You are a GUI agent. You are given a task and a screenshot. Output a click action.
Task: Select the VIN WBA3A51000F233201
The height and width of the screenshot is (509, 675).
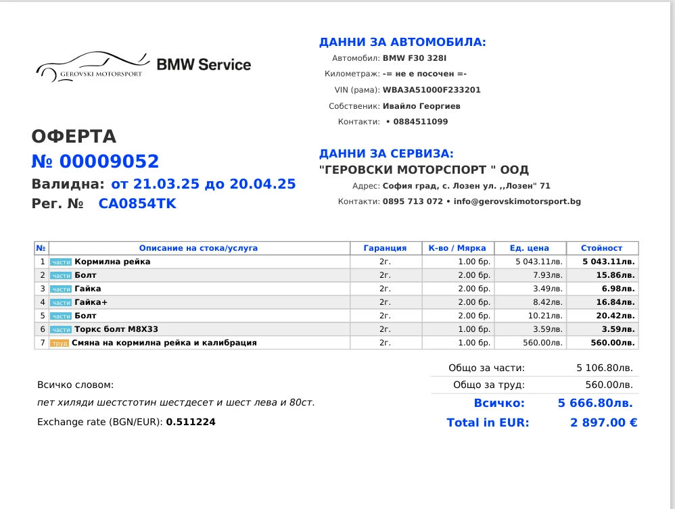pos(432,89)
